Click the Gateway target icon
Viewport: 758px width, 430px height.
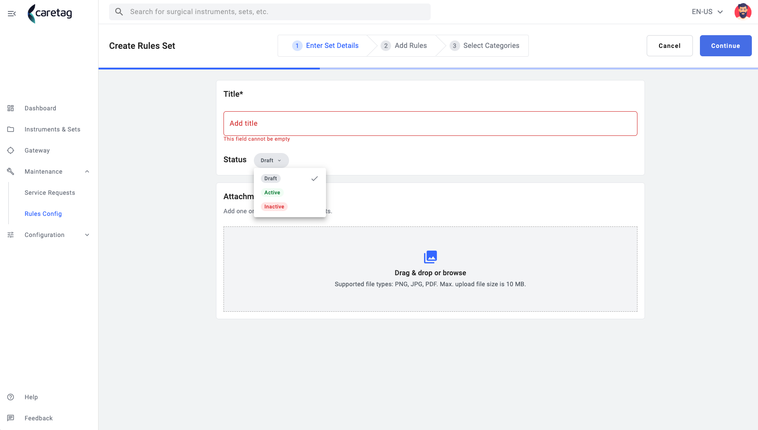(11, 150)
